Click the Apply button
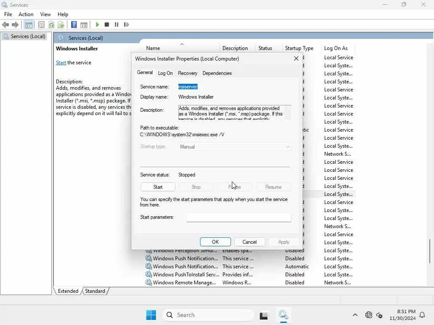The width and height of the screenshot is (434, 325). pyautogui.click(x=284, y=242)
